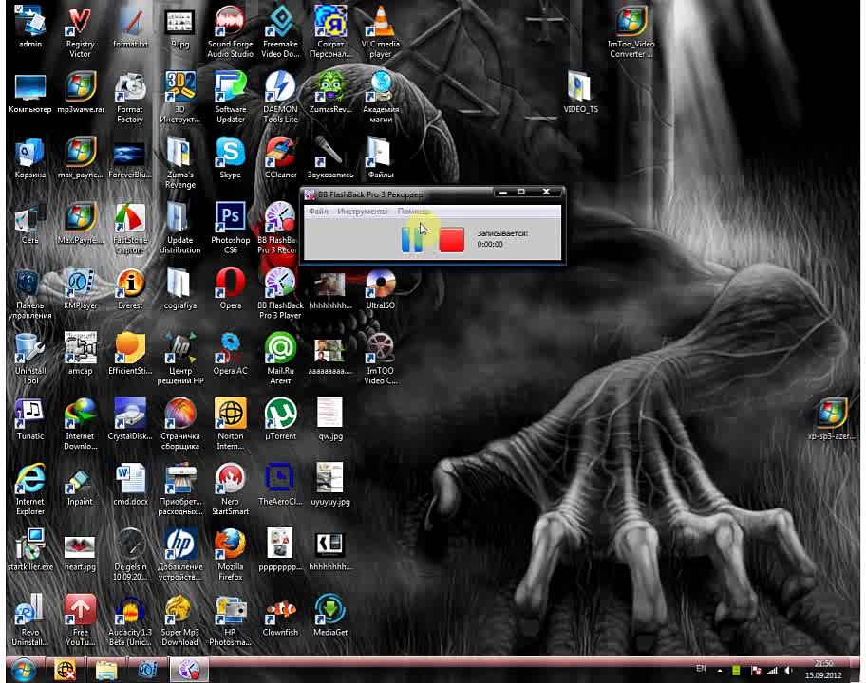This screenshot has width=866, height=683.
Task: Open TheAeroClock shortcut
Action: (x=280, y=485)
